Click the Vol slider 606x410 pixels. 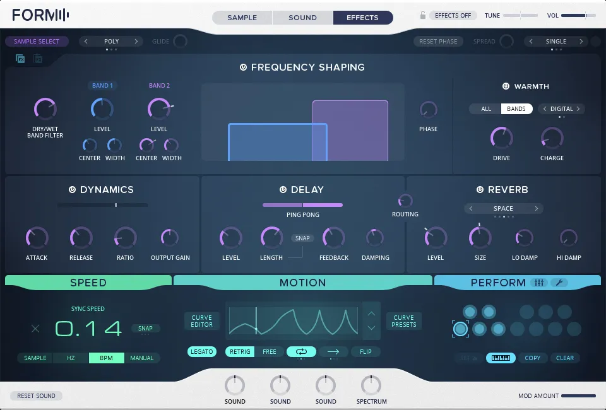coord(579,15)
